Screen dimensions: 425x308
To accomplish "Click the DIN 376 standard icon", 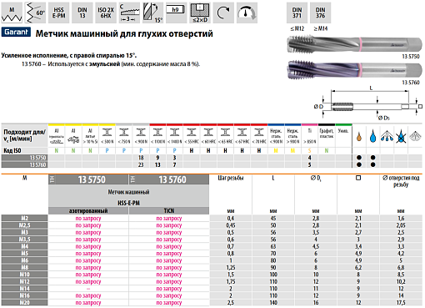I will click(x=320, y=13).
